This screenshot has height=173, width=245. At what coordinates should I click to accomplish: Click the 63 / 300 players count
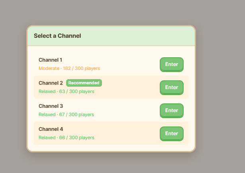pyautogui.click(x=76, y=91)
